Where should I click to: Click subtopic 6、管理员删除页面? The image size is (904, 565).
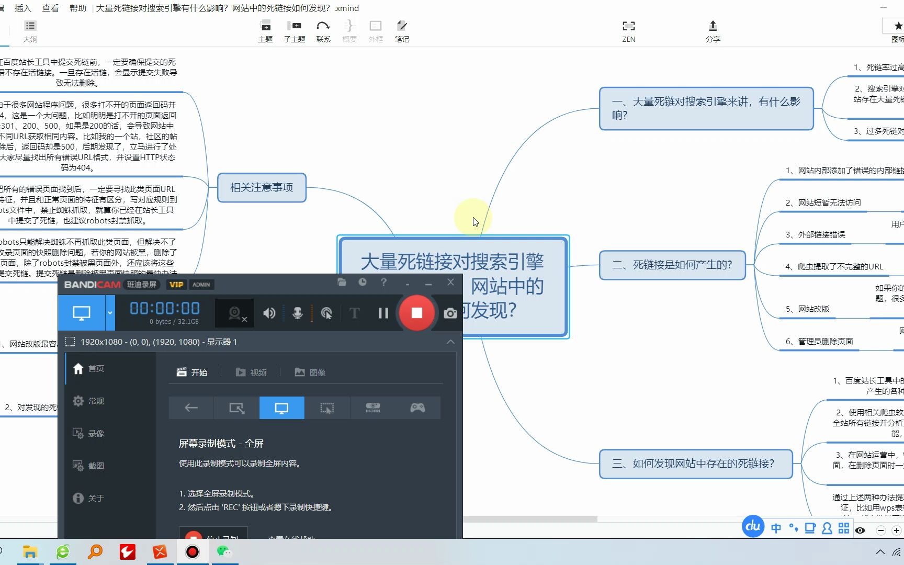click(819, 341)
